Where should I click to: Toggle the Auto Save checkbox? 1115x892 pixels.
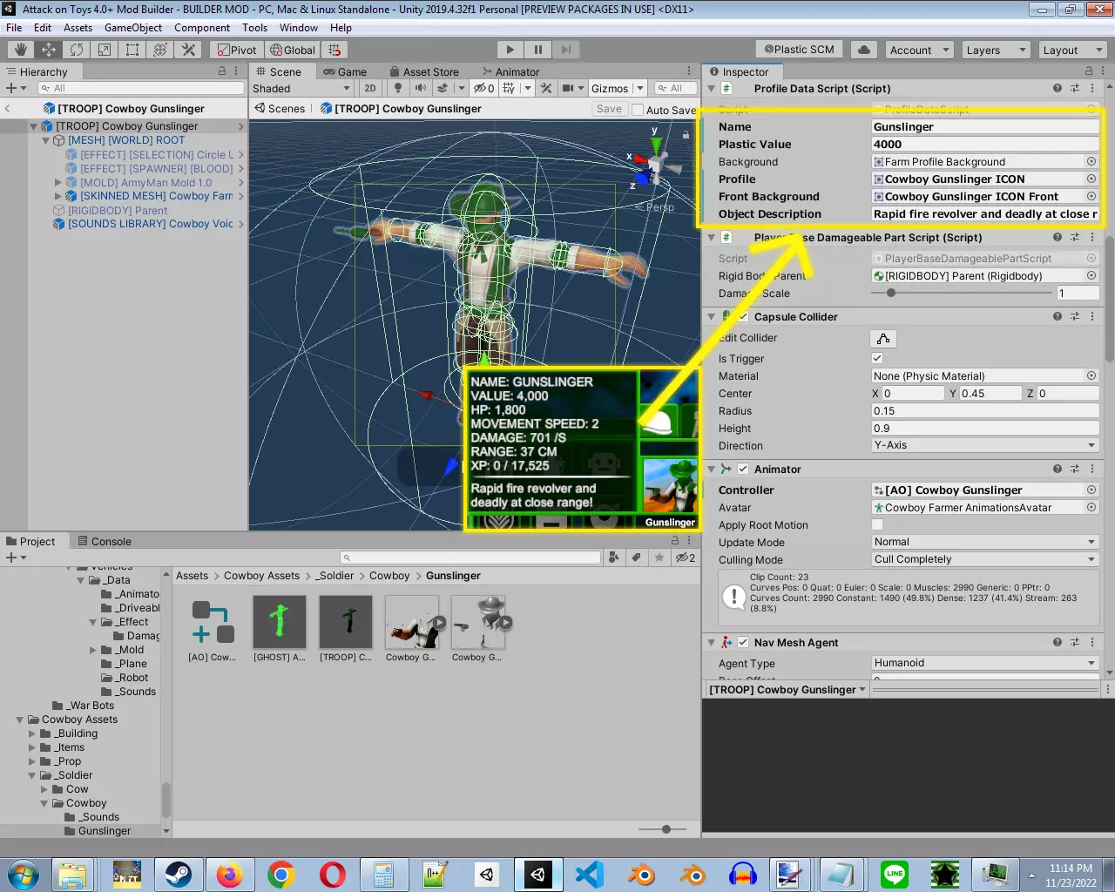(638, 110)
